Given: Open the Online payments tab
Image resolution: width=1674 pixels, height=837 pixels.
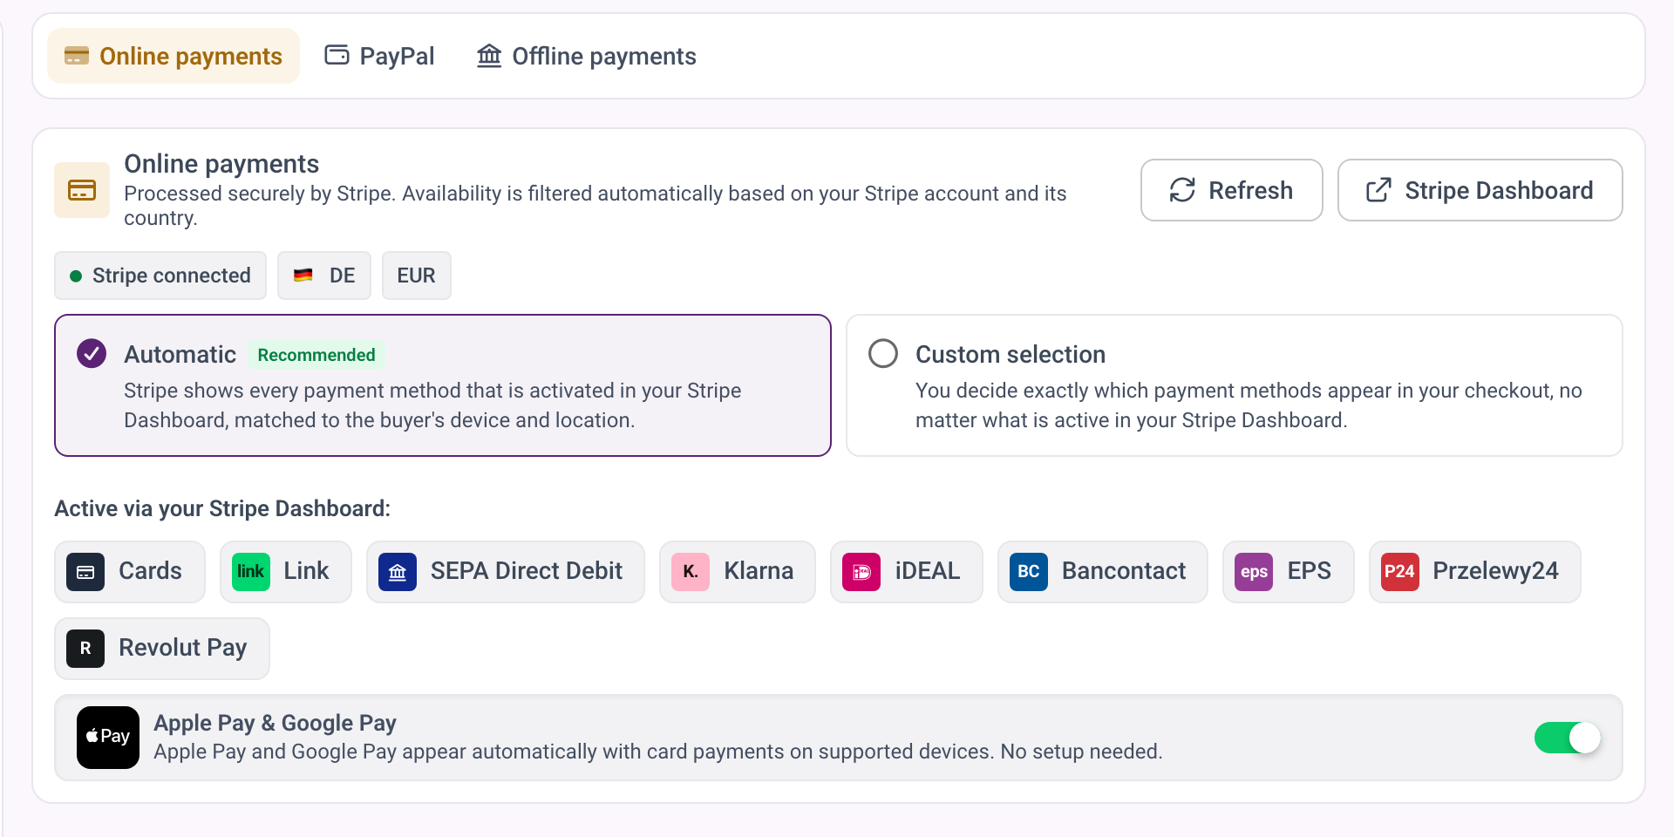Looking at the screenshot, I should pyautogui.click(x=174, y=56).
